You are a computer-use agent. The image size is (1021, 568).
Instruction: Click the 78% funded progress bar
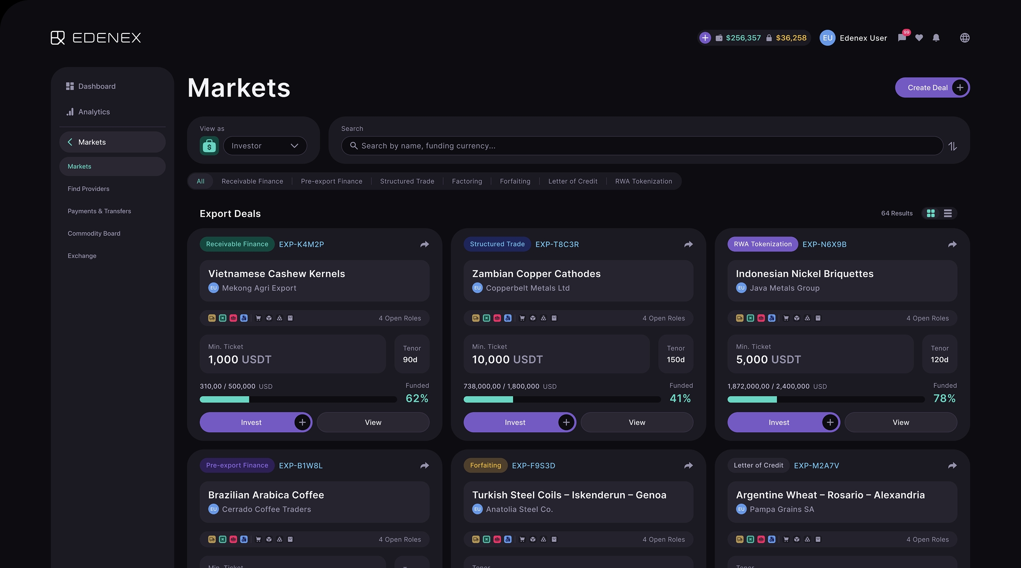pos(826,399)
